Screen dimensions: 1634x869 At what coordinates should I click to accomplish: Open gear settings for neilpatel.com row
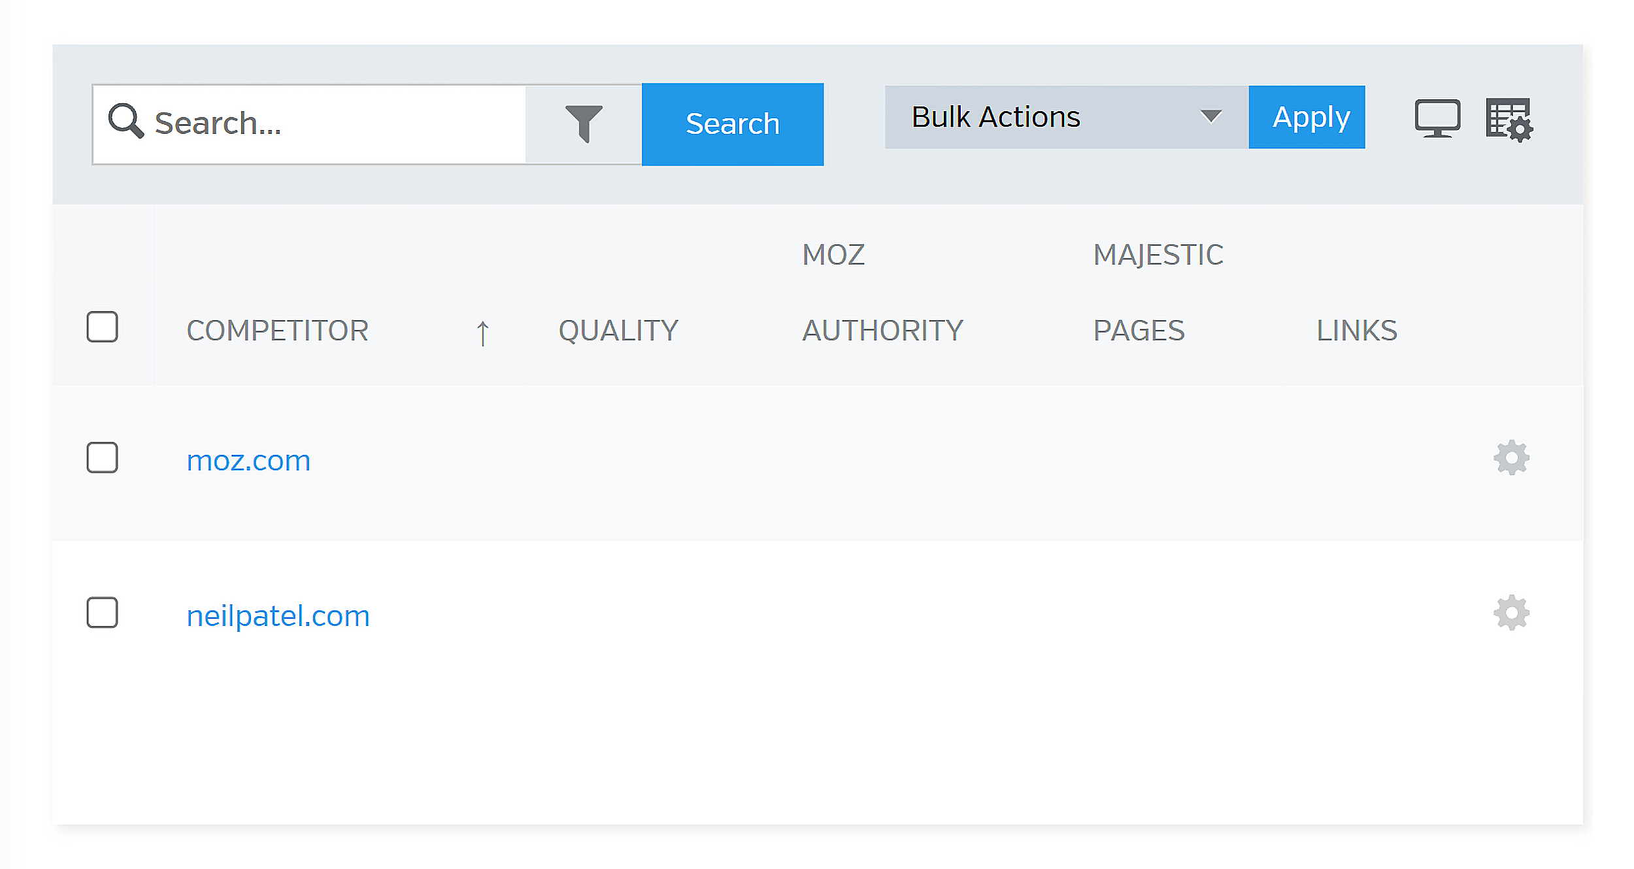[x=1511, y=613]
